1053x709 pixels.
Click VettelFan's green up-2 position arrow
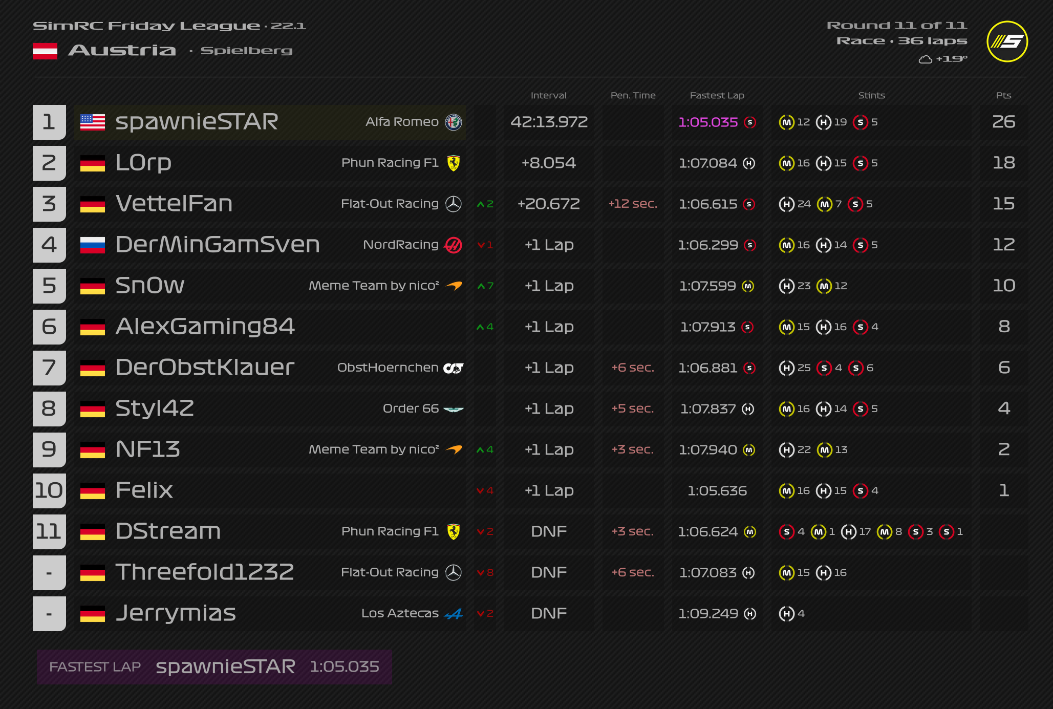pyautogui.click(x=485, y=204)
